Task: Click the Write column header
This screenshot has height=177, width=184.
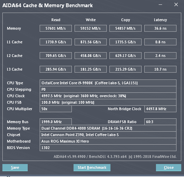Action: coord(91,20)
